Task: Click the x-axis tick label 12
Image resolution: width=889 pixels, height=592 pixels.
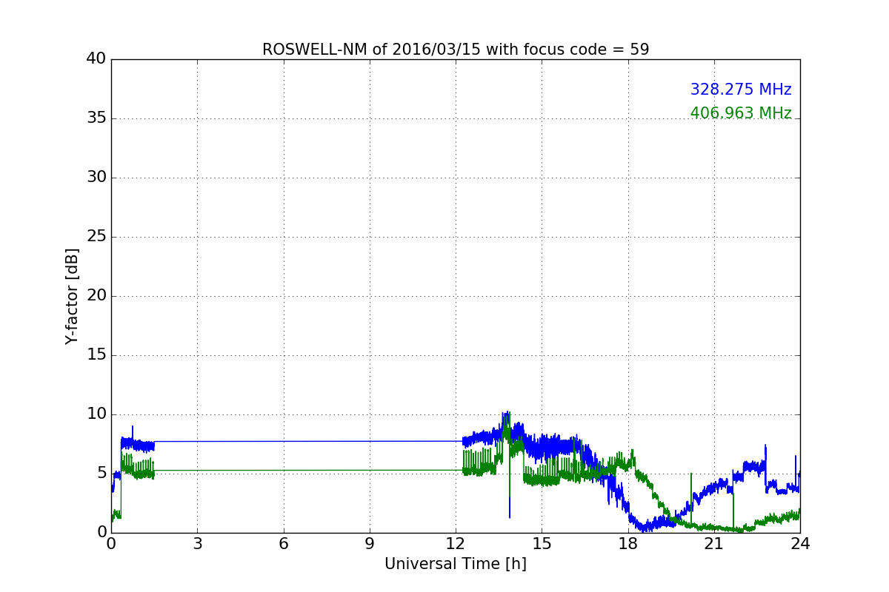Action: (456, 544)
